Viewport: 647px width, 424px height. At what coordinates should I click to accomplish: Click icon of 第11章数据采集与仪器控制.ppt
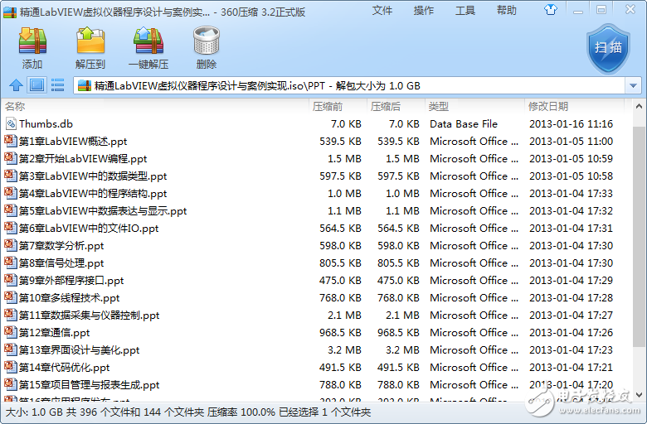tap(10, 315)
